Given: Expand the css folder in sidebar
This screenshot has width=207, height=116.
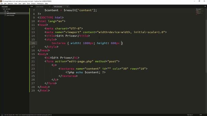Looking at the screenshot, I should pos(3,11).
